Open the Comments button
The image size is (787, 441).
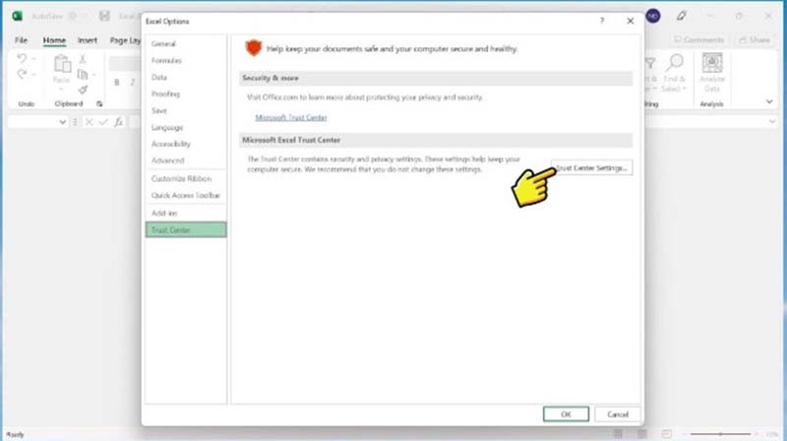(x=699, y=39)
